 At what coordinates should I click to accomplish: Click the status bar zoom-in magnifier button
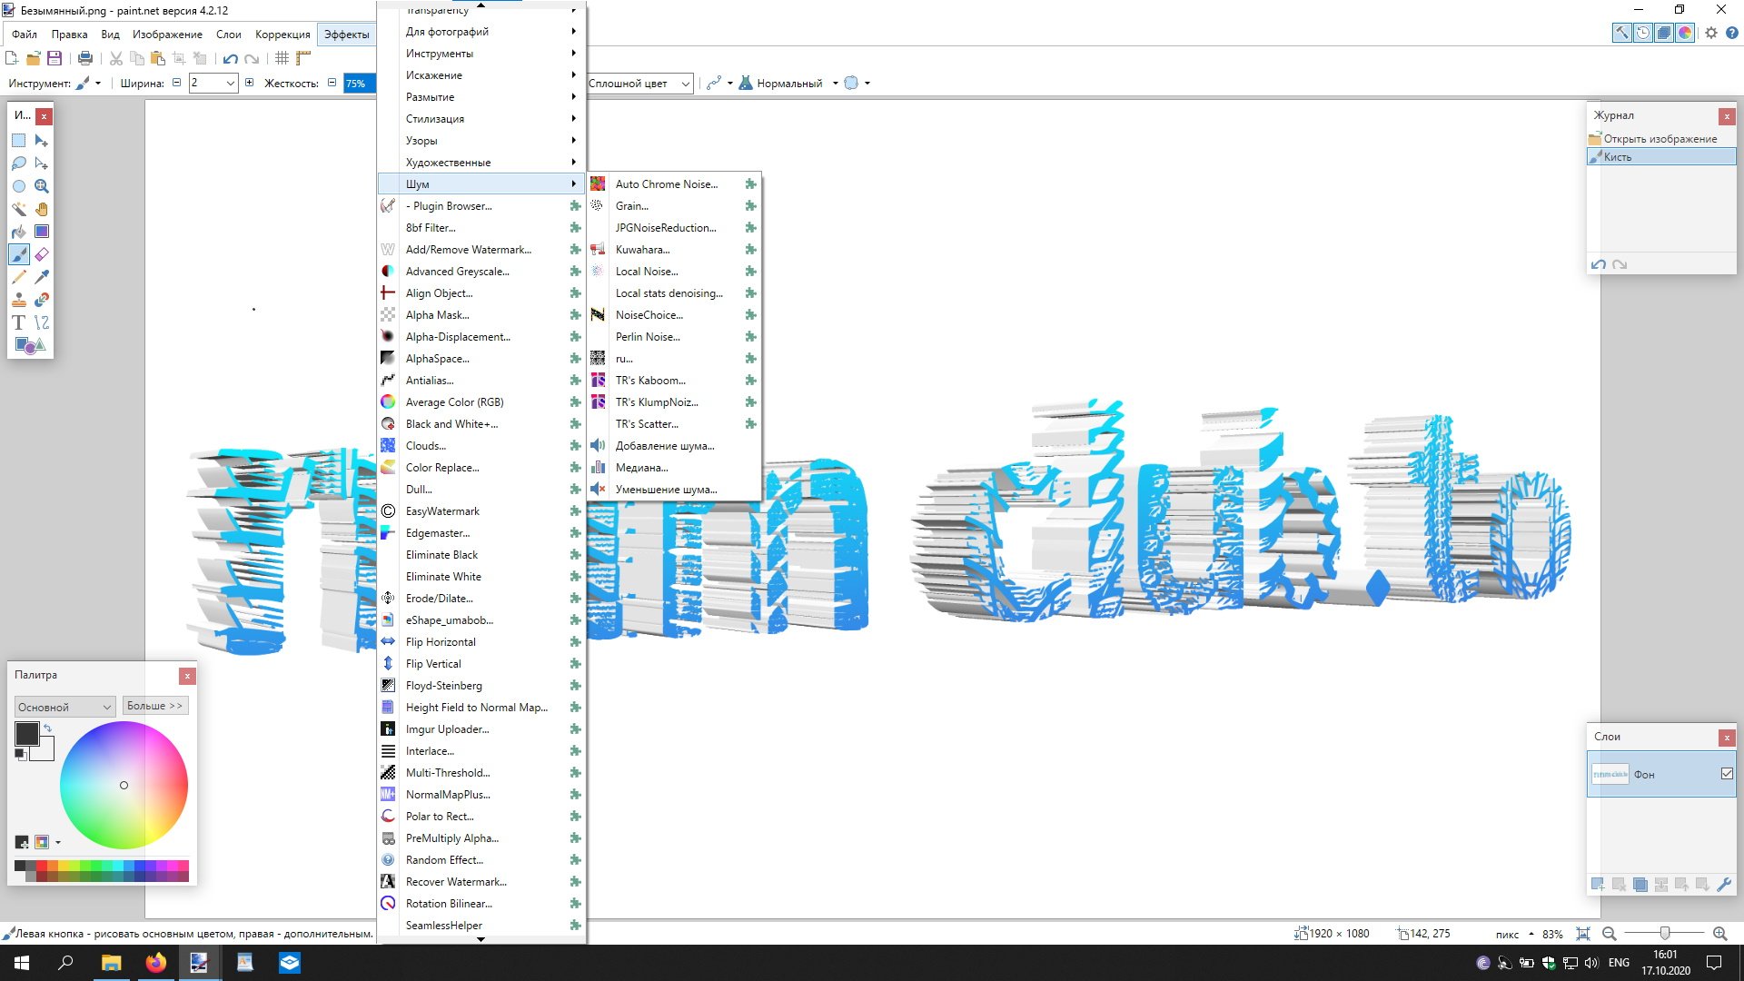pyautogui.click(x=1719, y=933)
